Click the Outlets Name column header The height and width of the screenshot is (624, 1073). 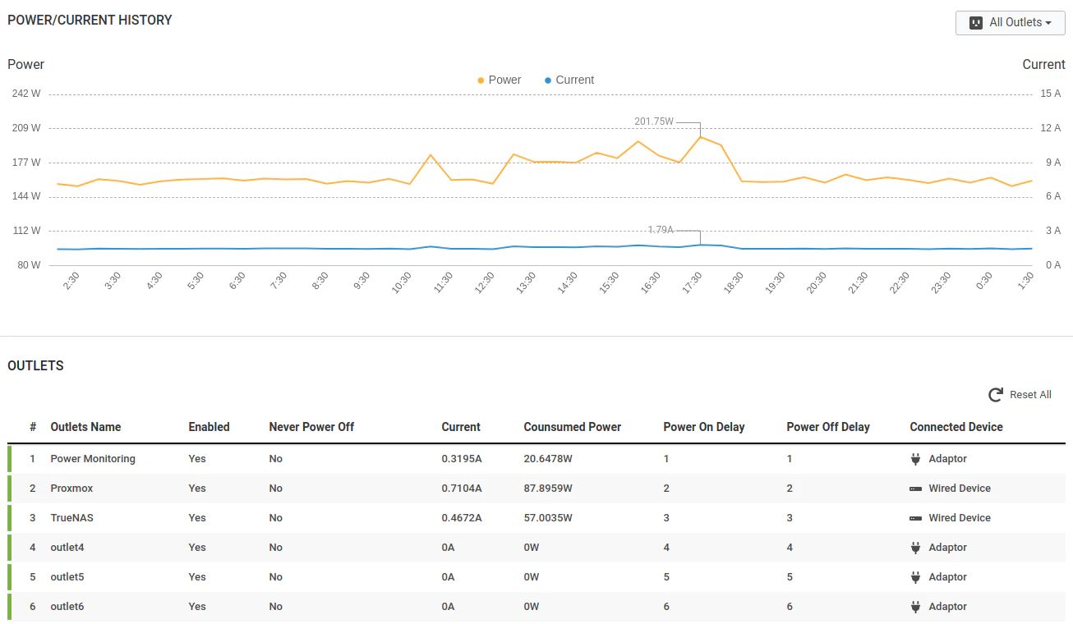(85, 427)
